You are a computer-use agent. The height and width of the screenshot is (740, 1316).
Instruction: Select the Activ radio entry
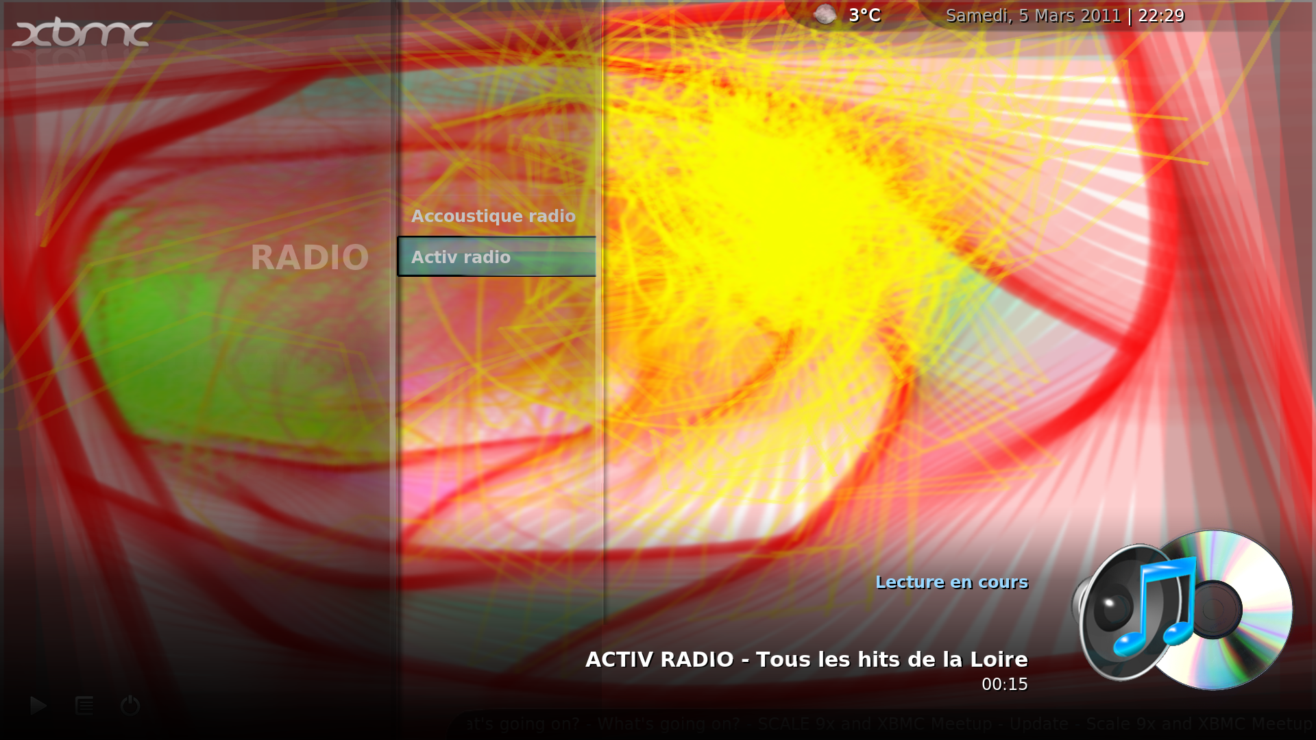click(x=496, y=257)
